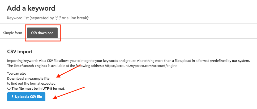Open the Download an example file link
The height and width of the screenshot is (109, 257).
28,78
